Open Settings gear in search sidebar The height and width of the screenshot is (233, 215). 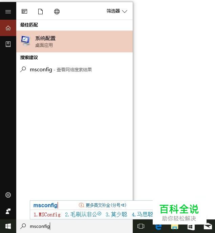[x=8, y=195]
